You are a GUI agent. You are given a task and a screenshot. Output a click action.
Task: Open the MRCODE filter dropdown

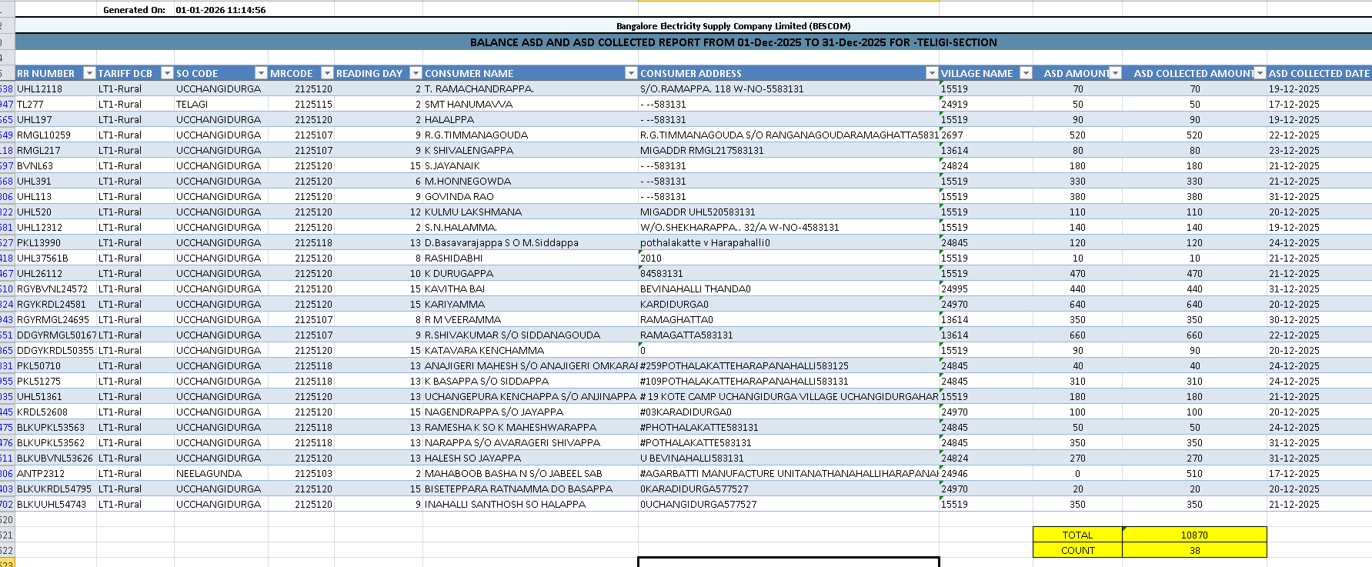(x=327, y=73)
